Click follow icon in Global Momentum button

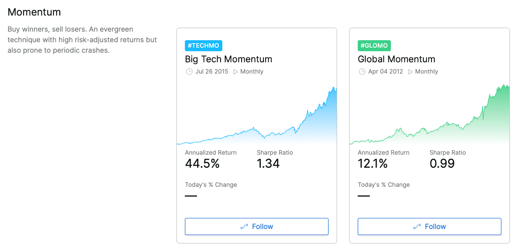[417, 226]
